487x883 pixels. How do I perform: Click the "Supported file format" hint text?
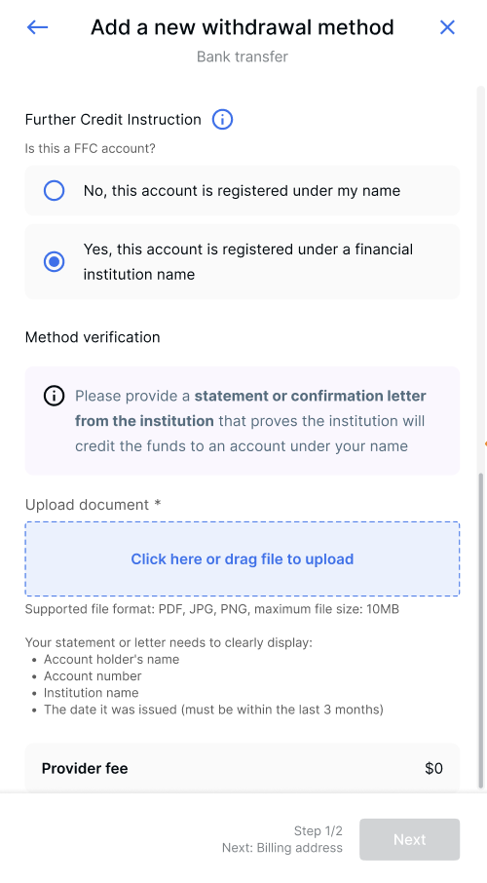tap(212, 609)
